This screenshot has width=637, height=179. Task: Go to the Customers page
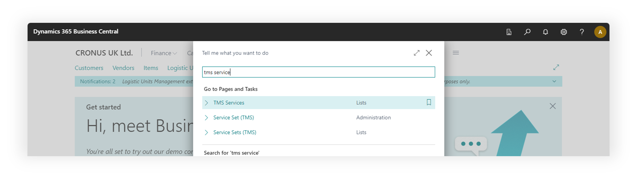[89, 68]
